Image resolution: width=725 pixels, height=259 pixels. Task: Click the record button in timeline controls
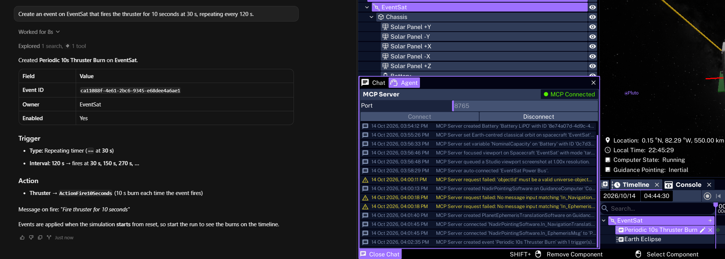pos(707,196)
